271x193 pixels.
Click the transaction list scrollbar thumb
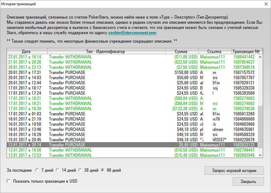260,127
